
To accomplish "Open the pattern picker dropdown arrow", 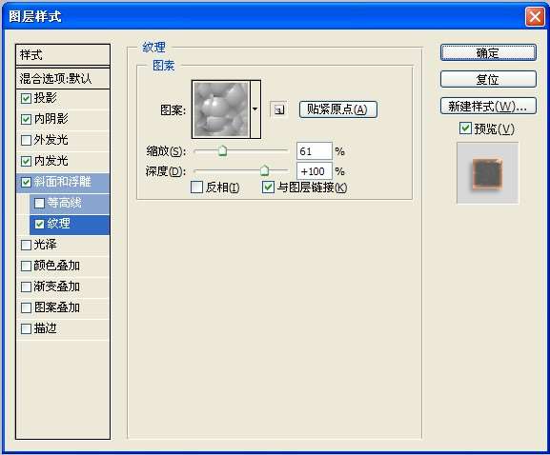I will tap(255, 109).
